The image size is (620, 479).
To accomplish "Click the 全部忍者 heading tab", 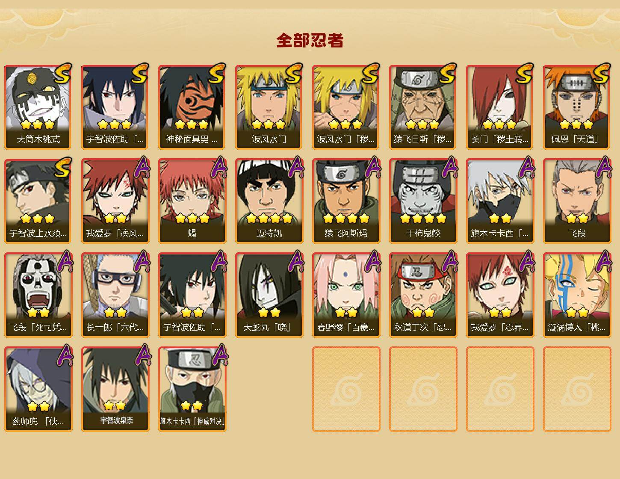I will pos(310,41).
